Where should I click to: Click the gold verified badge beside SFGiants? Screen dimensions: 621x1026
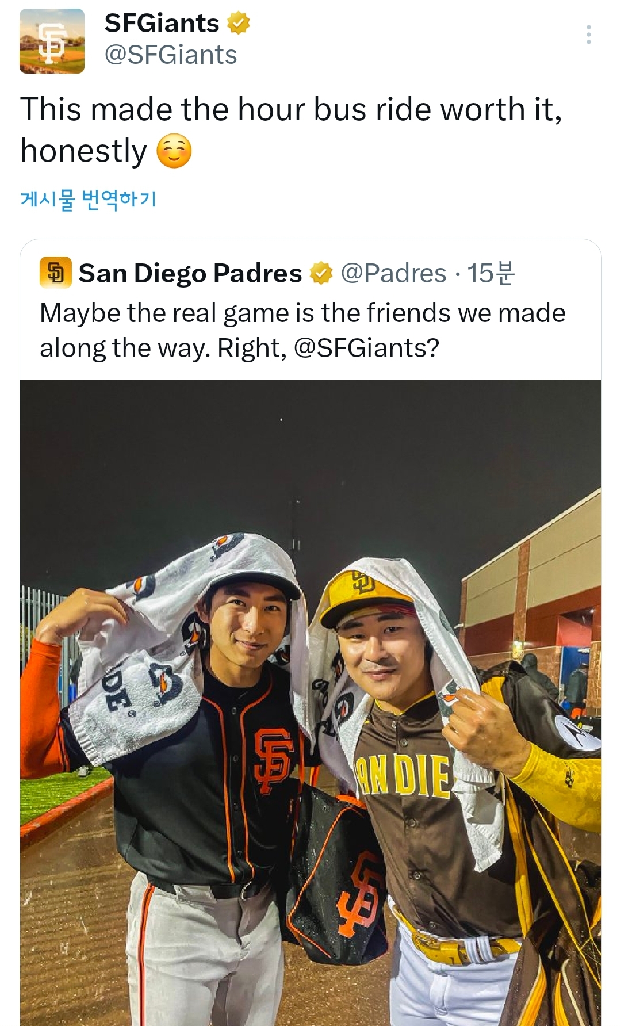click(x=238, y=24)
